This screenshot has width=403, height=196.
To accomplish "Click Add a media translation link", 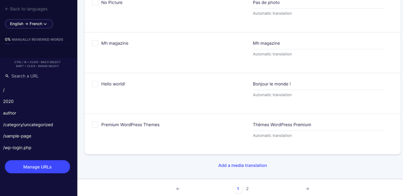I will tap(242, 165).
